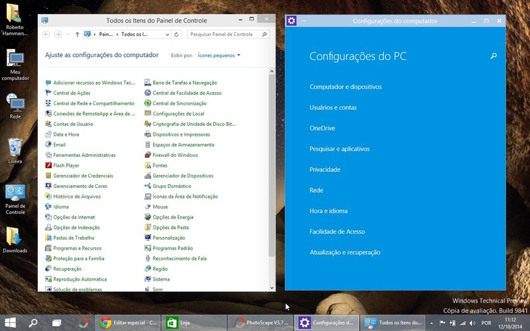
Task: Open Facilidade de Acesso settings
Action: (337, 232)
